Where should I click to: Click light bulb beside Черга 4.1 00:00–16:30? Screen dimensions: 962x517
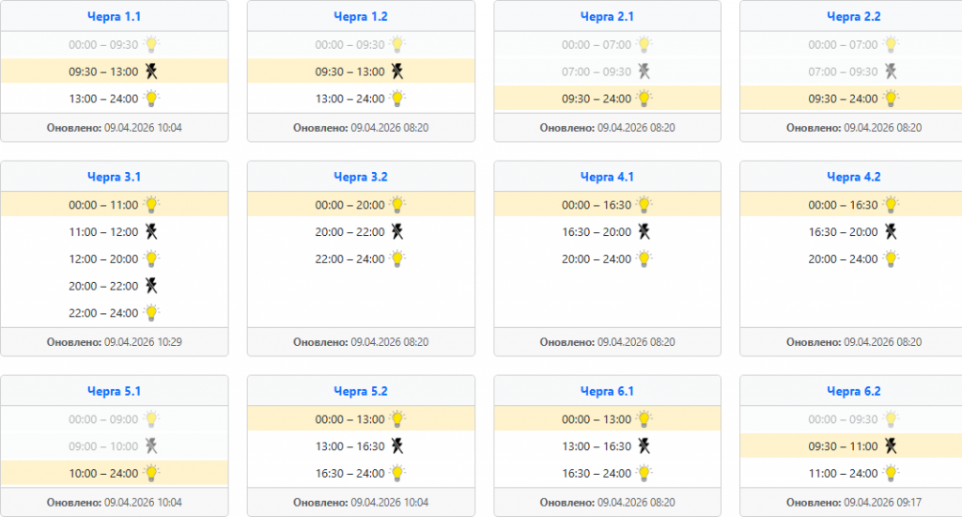coord(644,205)
